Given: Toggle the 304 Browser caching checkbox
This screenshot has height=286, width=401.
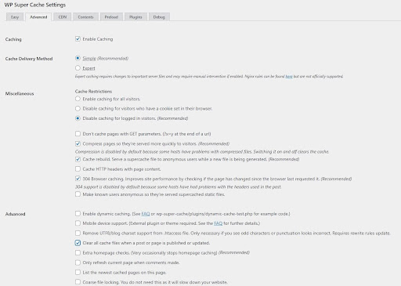Looking at the screenshot, I should click(x=78, y=179).
